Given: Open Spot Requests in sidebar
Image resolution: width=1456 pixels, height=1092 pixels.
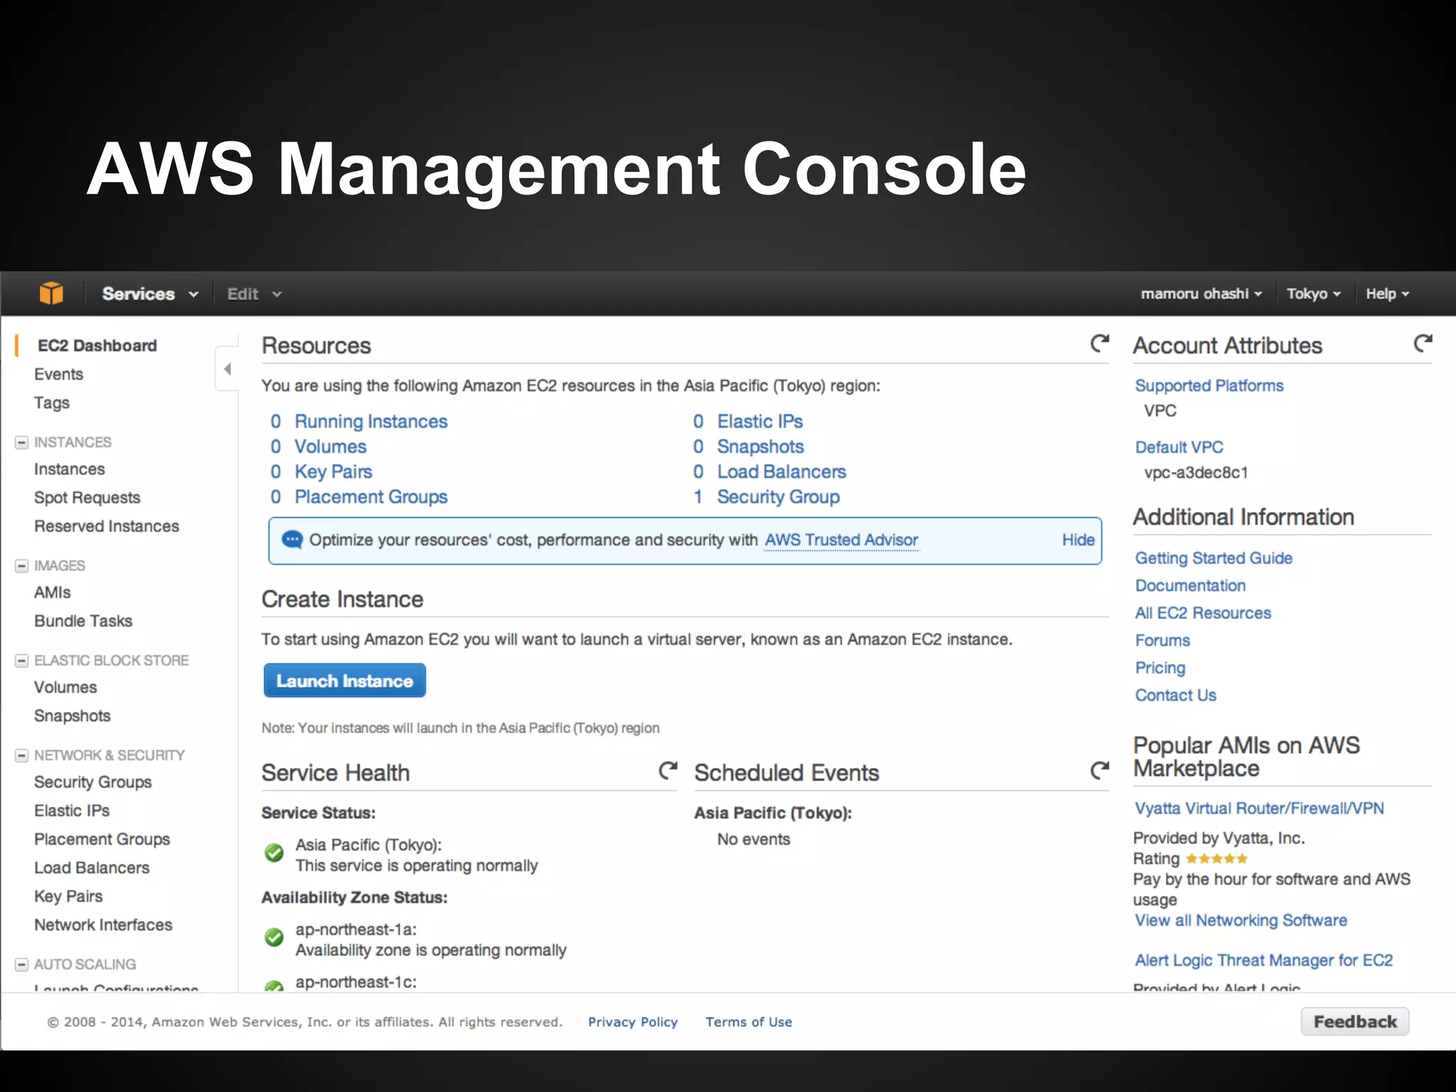Looking at the screenshot, I should click(87, 498).
